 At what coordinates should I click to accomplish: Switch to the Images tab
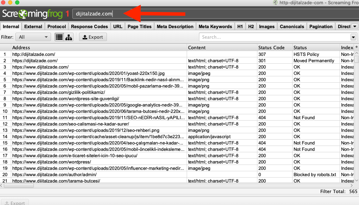[267, 27]
